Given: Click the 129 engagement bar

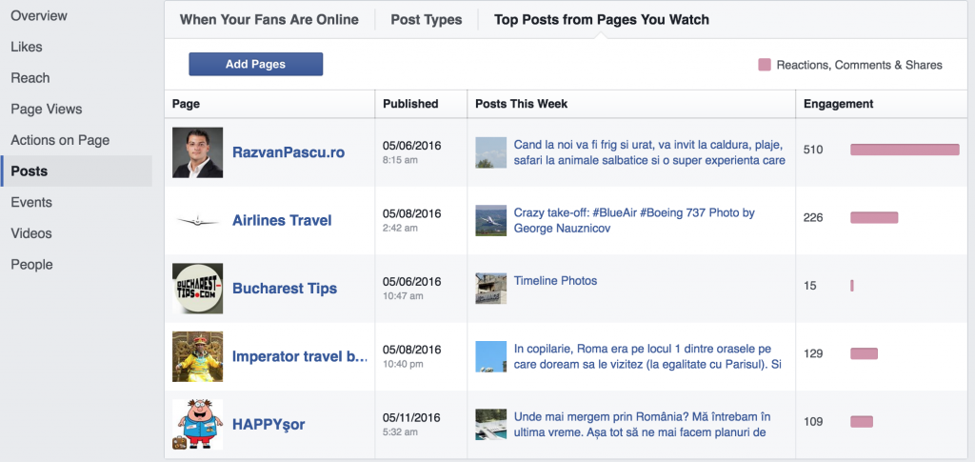Looking at the screenshot, I should click(x=864, y=353).
